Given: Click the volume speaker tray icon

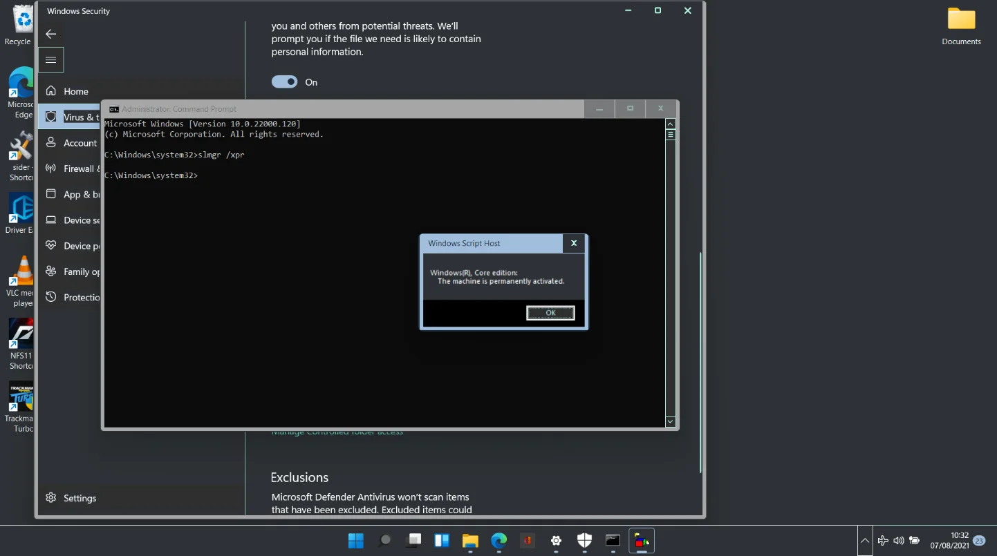Looking at the screenshot, I should [x=899, y=541].
